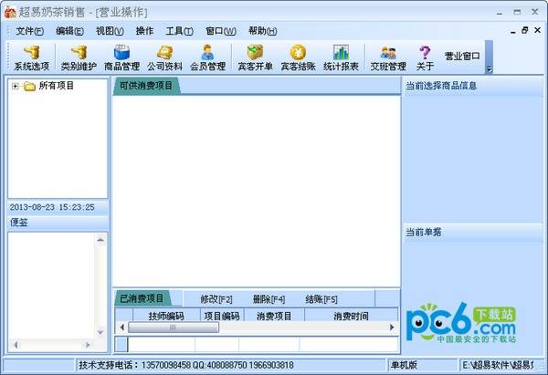Open 统计报表 statistics report icon
This screenshot has height=375, width=548.
pyautogui.click(x=341, y=58)
